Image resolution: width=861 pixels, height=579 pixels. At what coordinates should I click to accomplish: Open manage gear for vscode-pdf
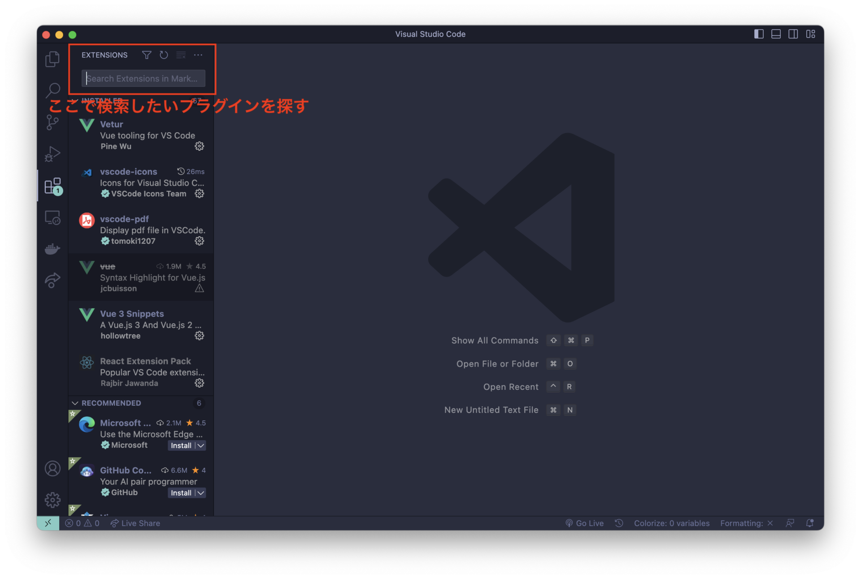pos(200,241)
